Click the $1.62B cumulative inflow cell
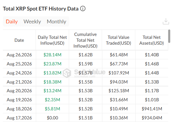Viewport: 172px width, 122px height. click(x=85, y=55)
